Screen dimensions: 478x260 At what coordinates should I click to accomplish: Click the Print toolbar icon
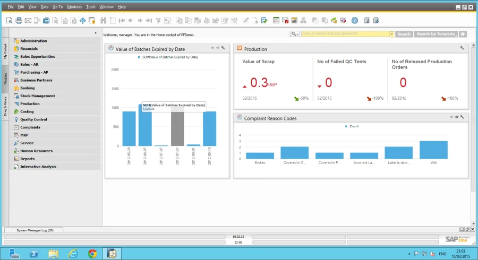tap(19, 20)
